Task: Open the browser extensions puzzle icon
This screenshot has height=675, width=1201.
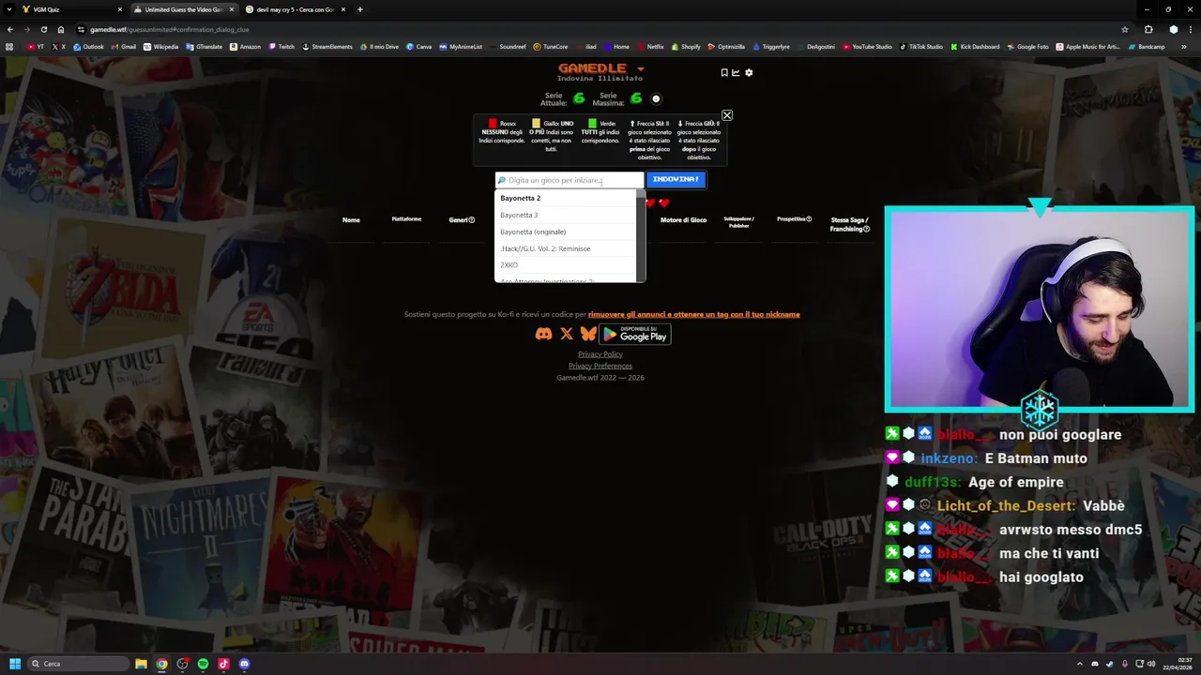Action: click(x=1148, y=29)
